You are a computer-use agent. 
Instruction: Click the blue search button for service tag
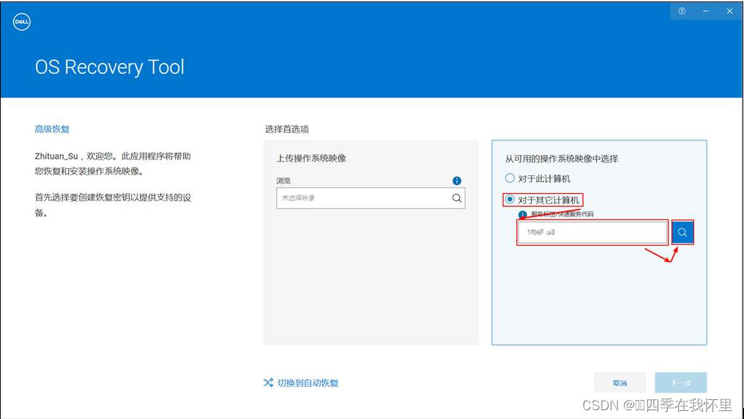click(x=682, y=233)
